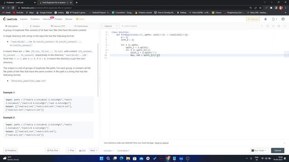The image size is (289, 162).
Task: Switch to the Description tab
Action: click(x=11, y=26)
